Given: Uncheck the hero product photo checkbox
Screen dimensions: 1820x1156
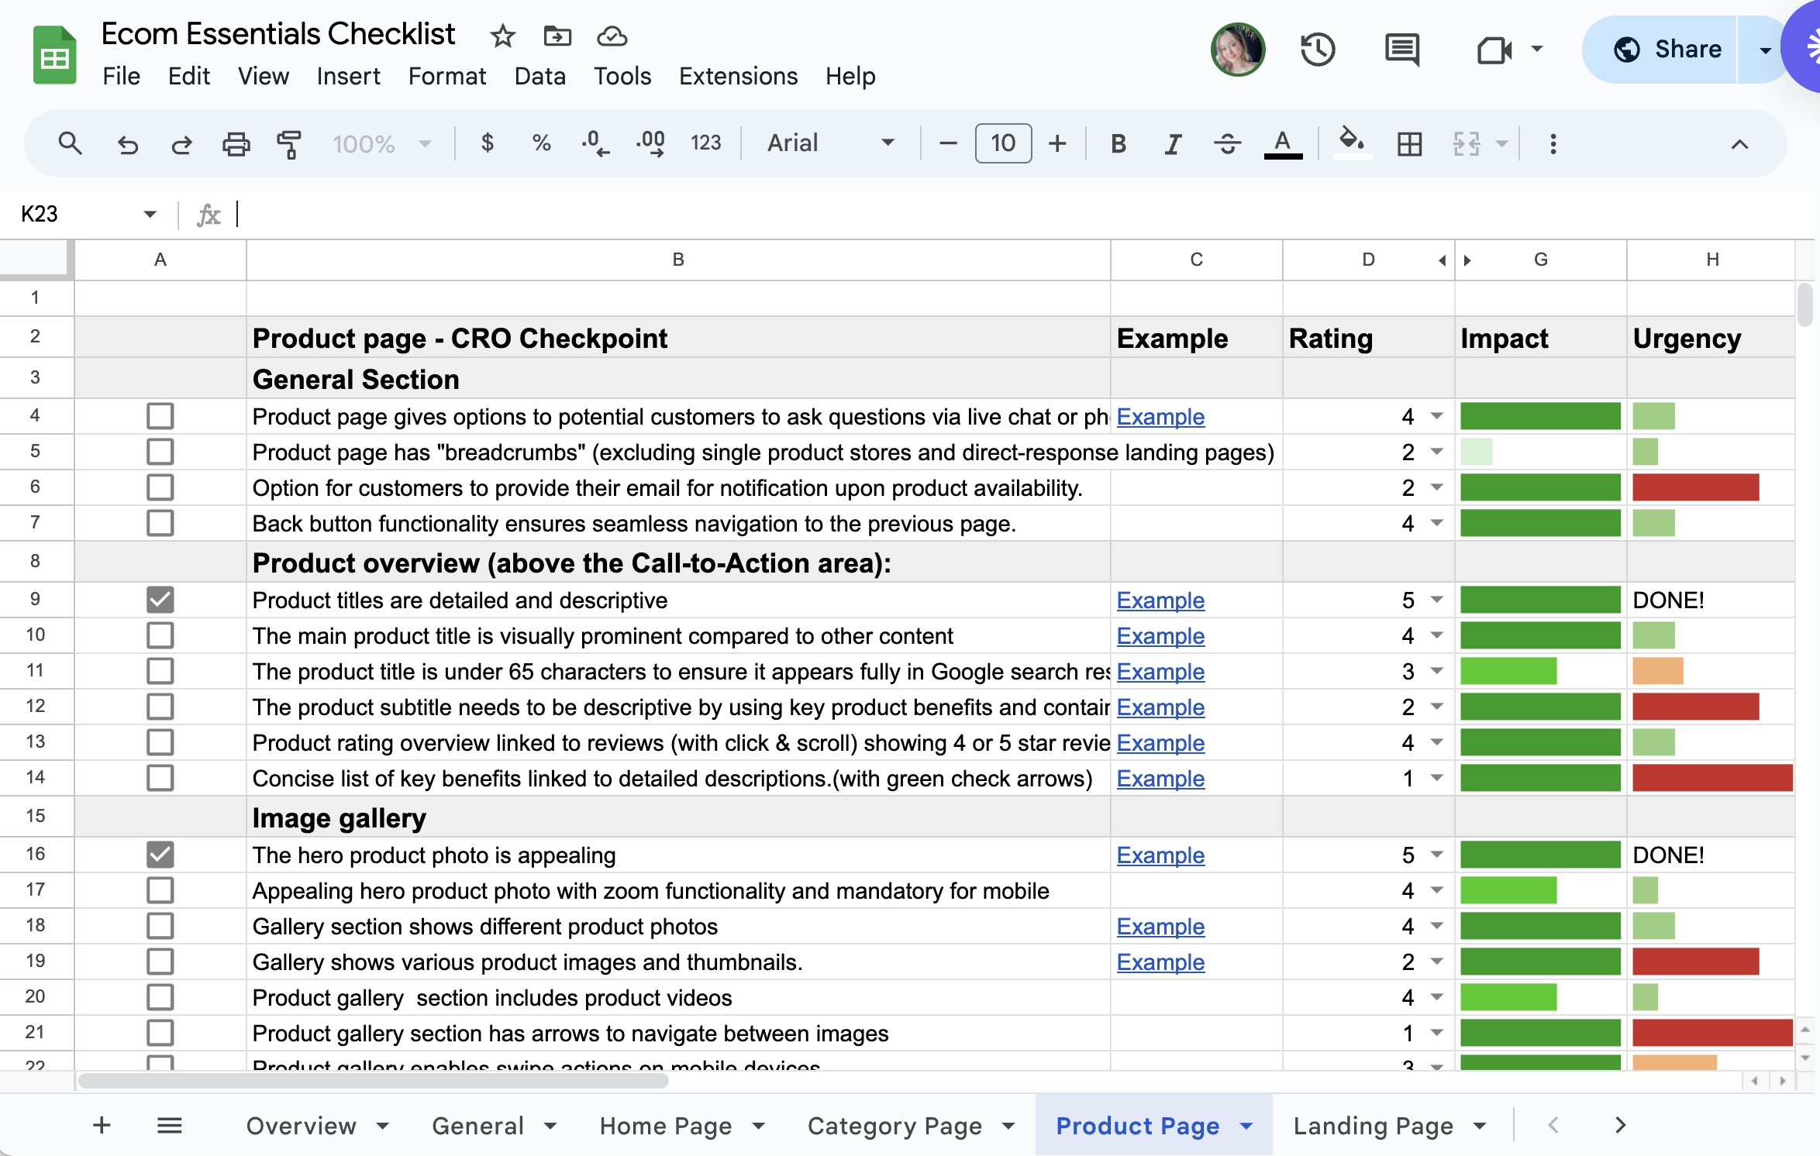Looking at the screenshot, I should pos(160,855).
